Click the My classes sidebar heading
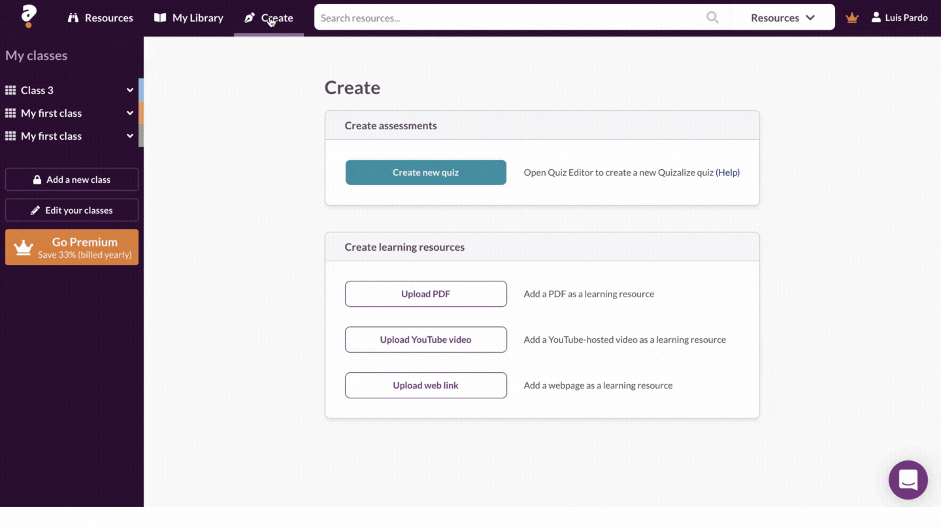Viewport: 941px width, 529px height. (37, 56)
